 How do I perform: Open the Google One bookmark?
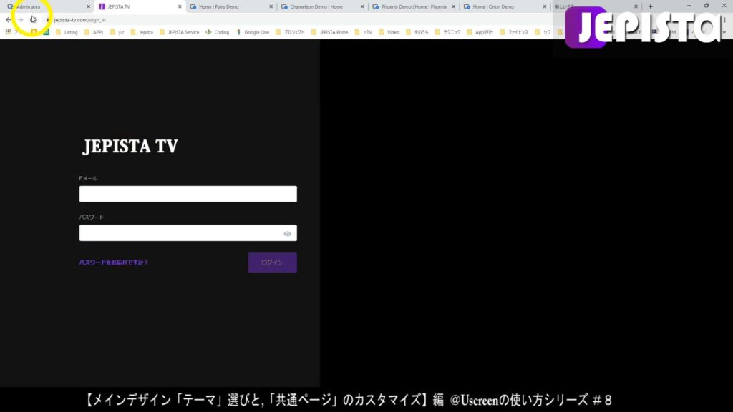tap(253, 32)
